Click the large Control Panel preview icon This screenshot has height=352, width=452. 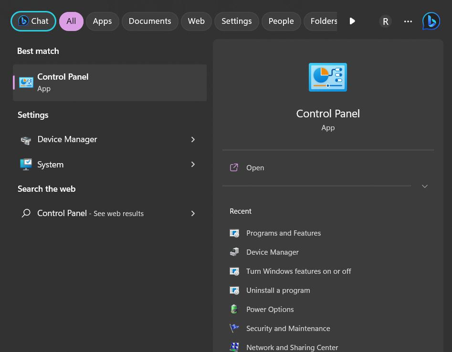(328, 77)
